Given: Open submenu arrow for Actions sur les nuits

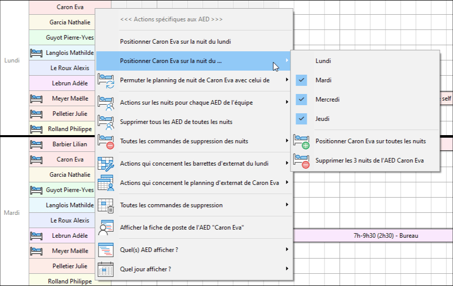Looking at the screenshot, I should point(287,103).
